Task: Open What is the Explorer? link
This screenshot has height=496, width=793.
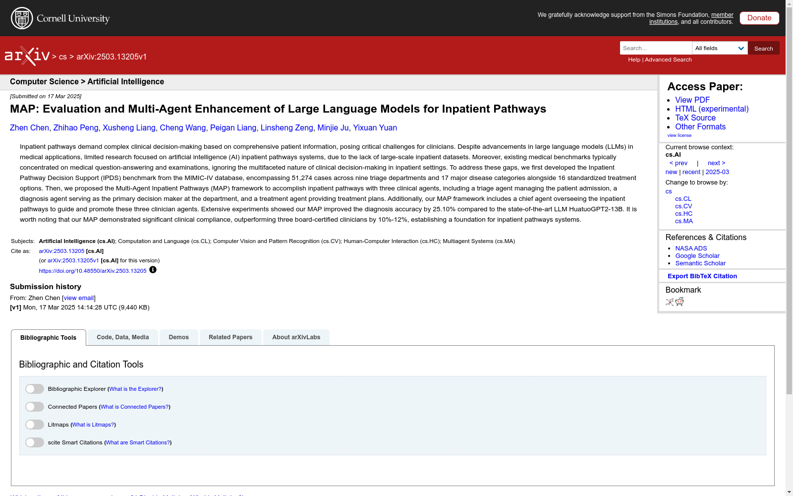Action: (135, 389)
